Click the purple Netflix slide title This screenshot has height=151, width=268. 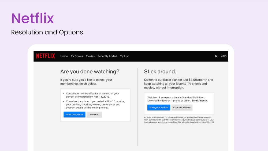[32, 18]
